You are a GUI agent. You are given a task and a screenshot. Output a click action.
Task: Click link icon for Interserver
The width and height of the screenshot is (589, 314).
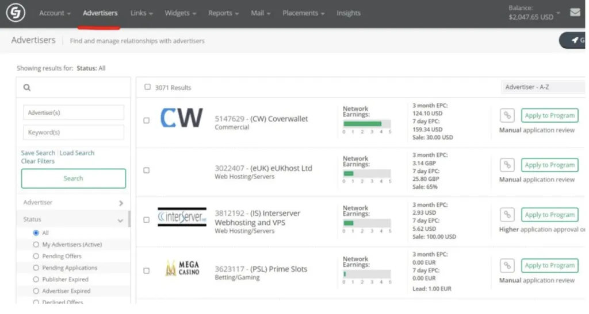pyautogui.click(x=507, y=215)
